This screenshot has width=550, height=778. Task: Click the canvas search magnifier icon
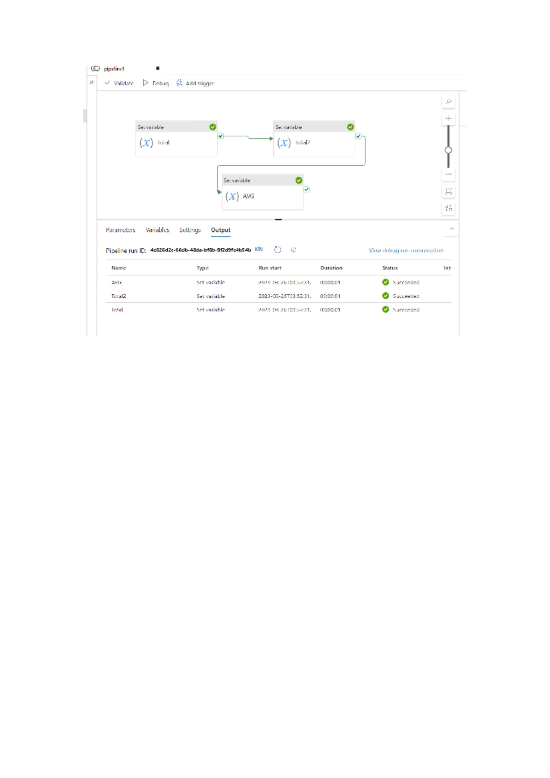click(x=448, y=101)
